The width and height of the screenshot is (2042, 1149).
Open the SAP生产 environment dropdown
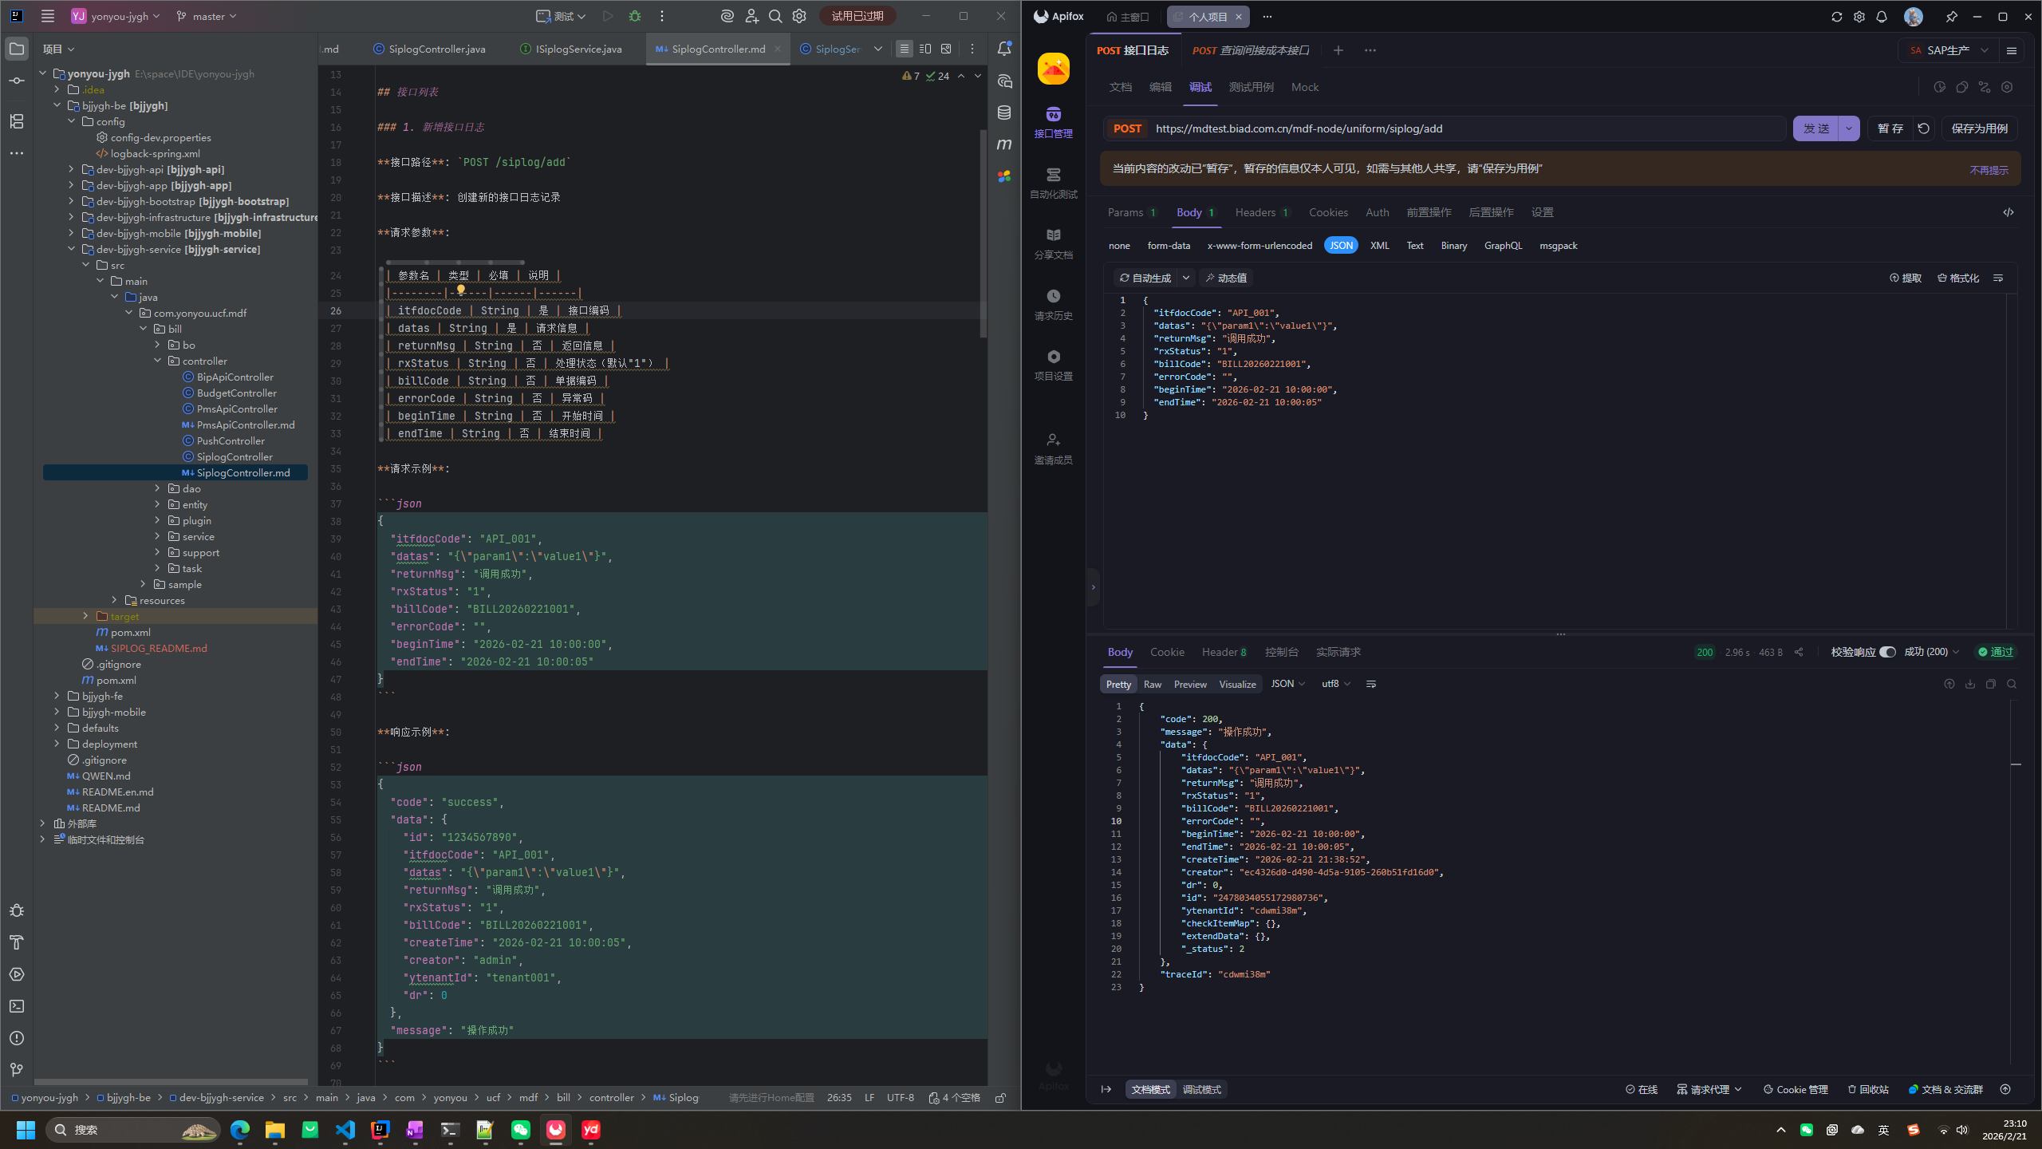tap(1949, 50)
